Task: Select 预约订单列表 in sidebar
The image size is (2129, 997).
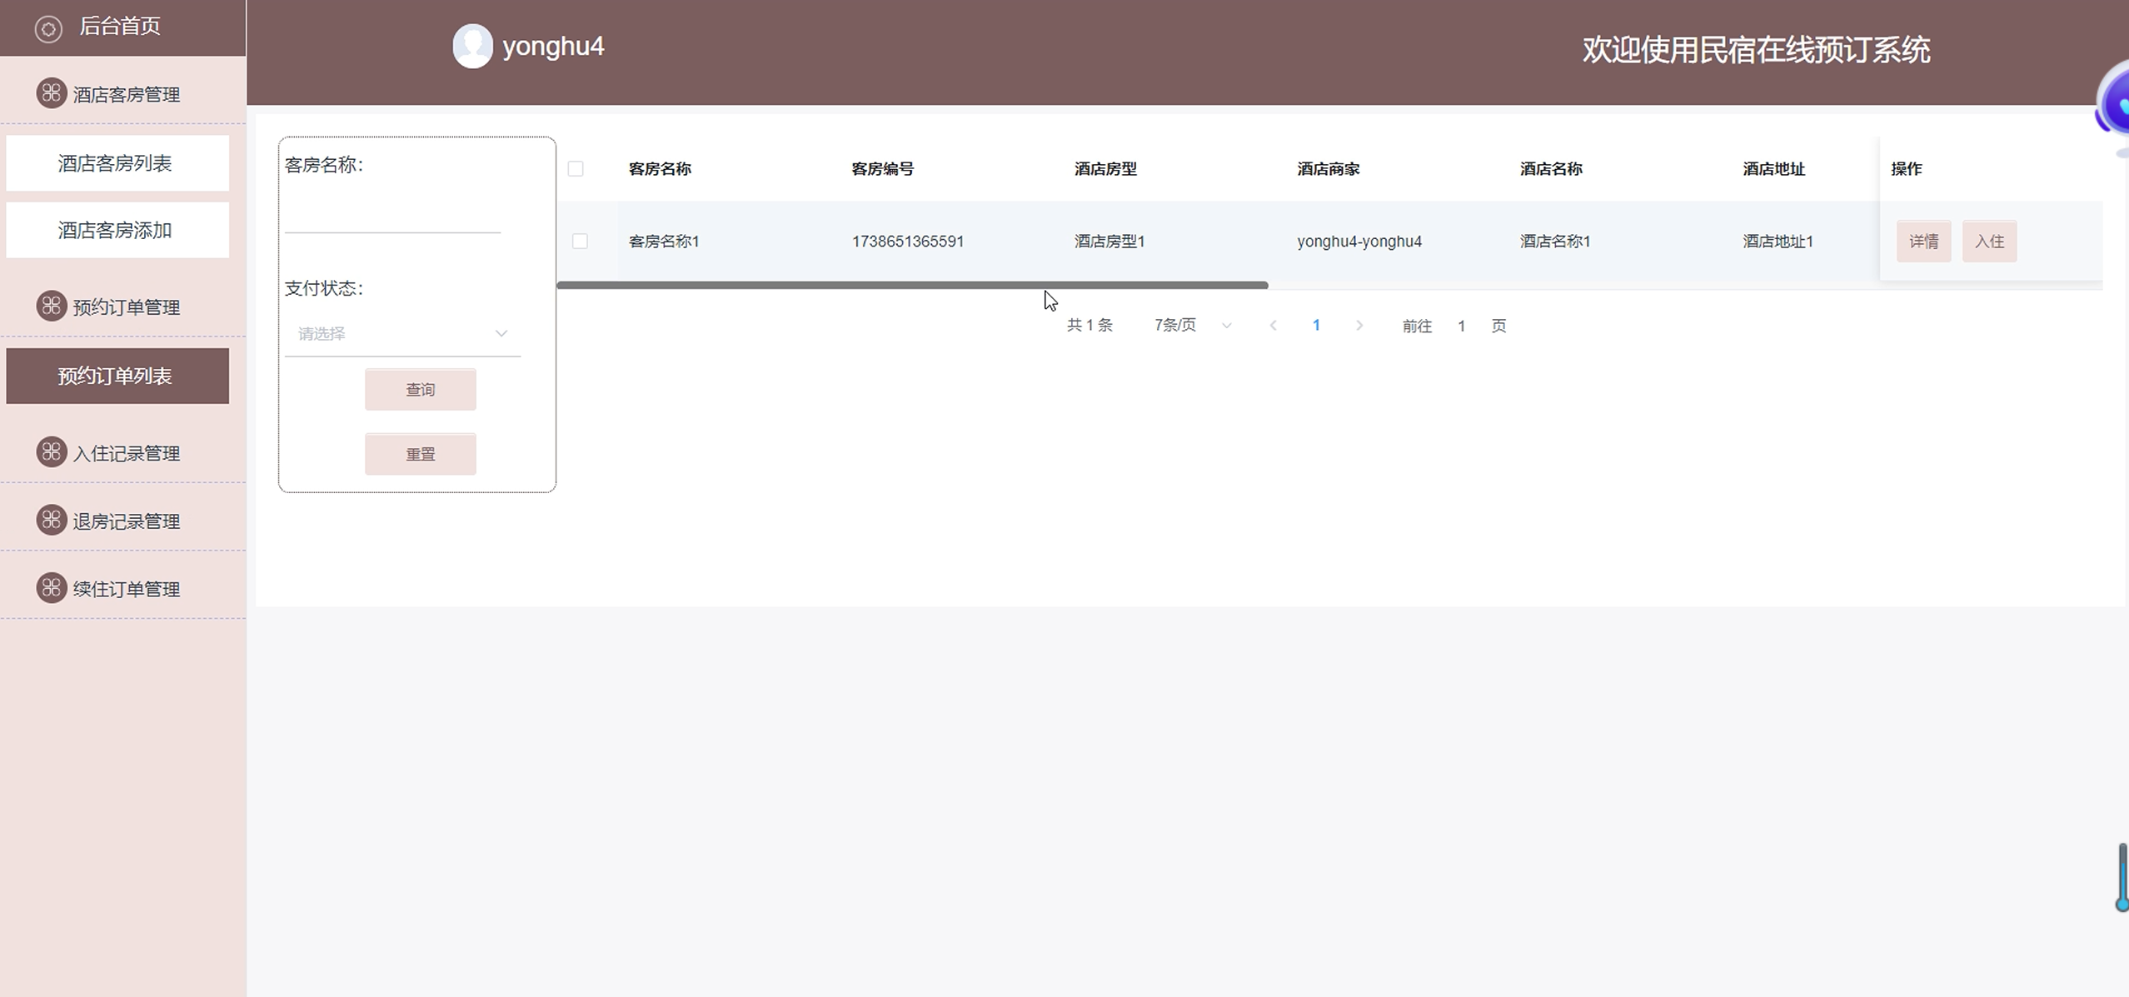Action: [117, 376]
